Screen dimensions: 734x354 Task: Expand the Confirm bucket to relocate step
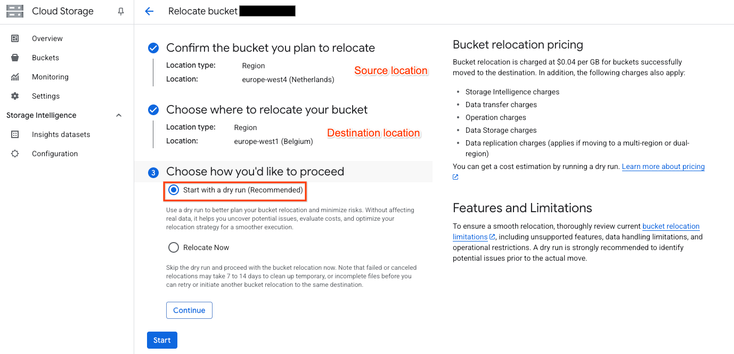270,48
